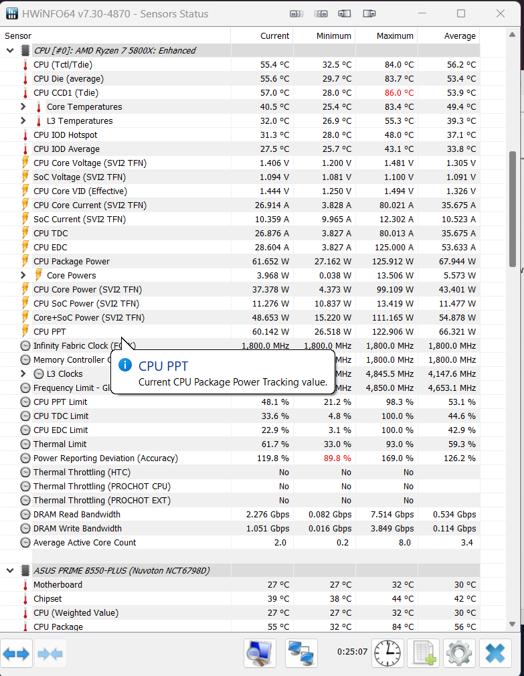Click chip icon beside ASUS PRIME B550-PLUS
Image resolution: width=524 pixels, height=676 pixels.
[x=25, y=570]
